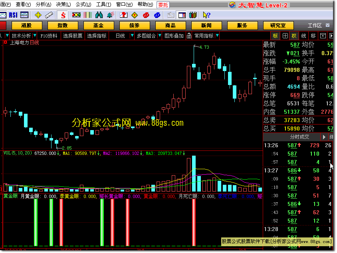Click the grey clipboard icon

tap(171, 15)
